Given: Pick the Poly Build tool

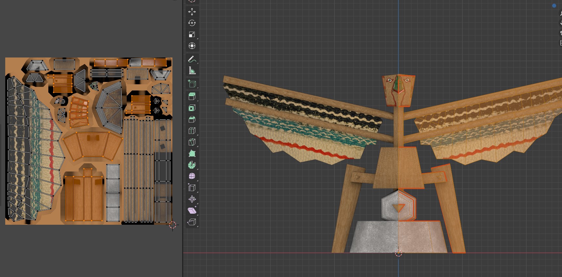Looking at the screenshot, I should pos(192,154).
